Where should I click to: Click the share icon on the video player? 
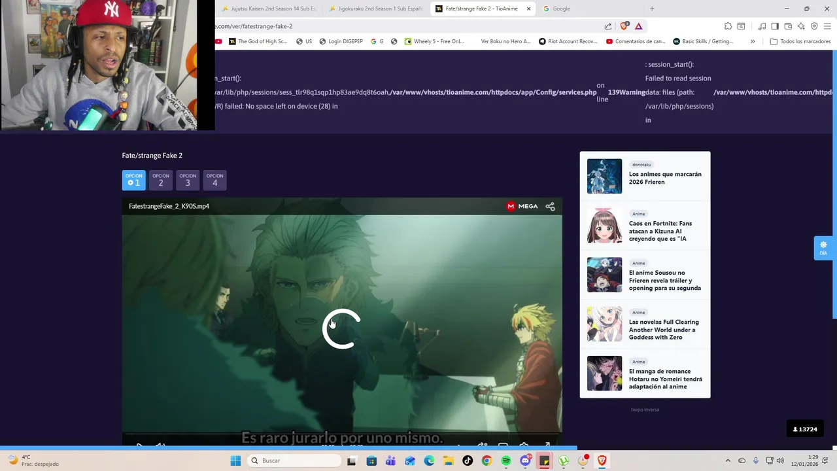click(x=550, y=206)
